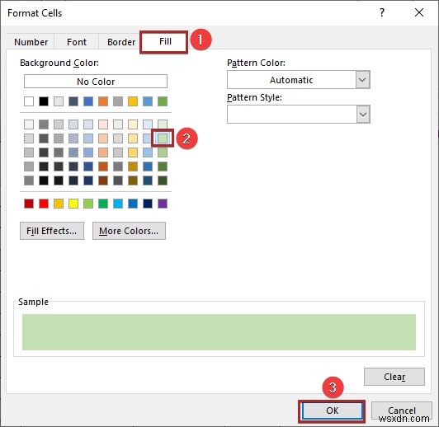Image resolution: width=439 pixels, height=427 pixels.
Task: Select the highlighted light green swatch
Action: (x=163, y=138)
